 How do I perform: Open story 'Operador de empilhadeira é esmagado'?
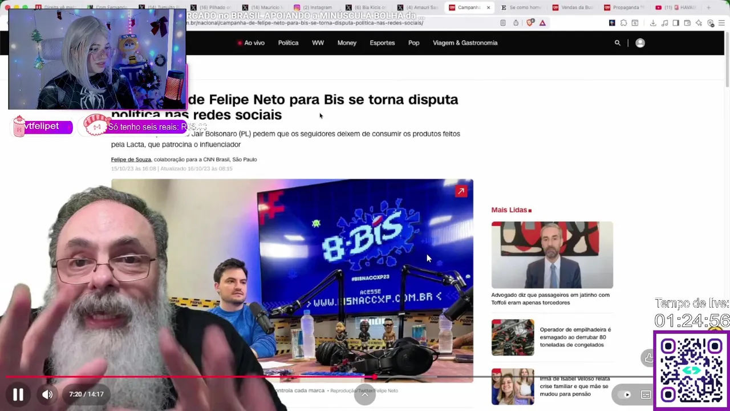pyautogui.click(x=575, y=337)
